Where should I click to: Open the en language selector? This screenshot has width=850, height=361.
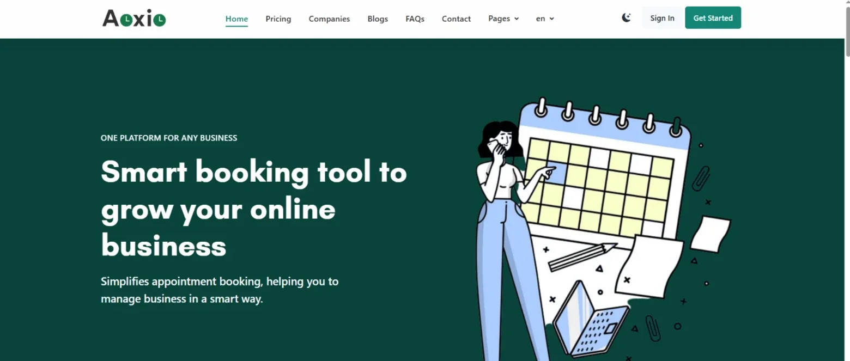545,19
